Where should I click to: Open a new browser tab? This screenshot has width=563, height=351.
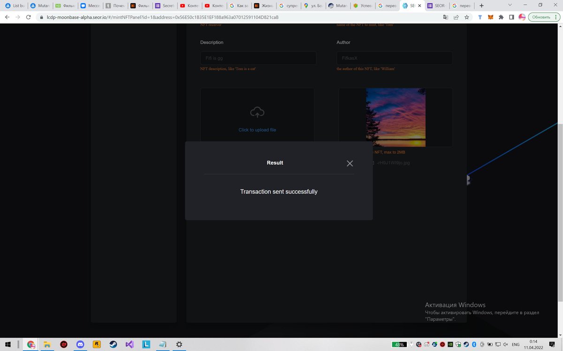coord(481,6)
